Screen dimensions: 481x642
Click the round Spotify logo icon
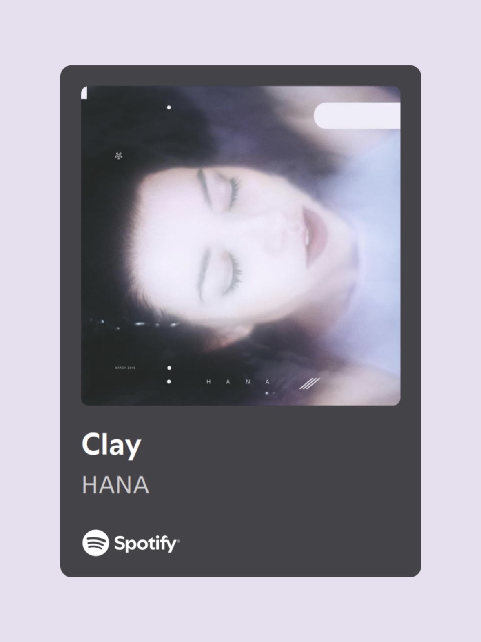tap(95, 543)
